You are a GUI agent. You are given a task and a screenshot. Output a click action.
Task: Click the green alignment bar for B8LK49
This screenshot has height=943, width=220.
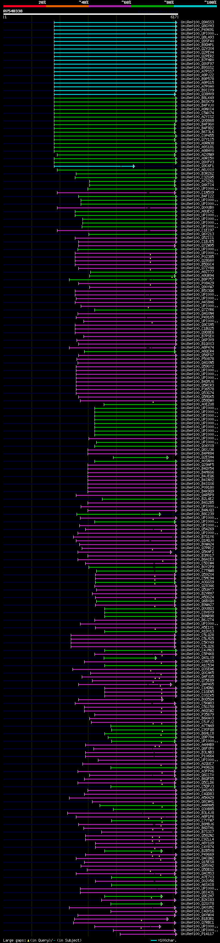coord(116,98)
